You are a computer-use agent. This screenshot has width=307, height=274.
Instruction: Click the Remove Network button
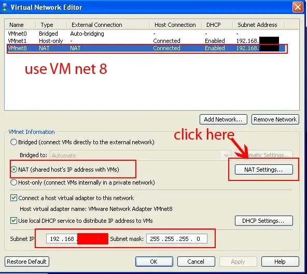(x=275, y=119)
